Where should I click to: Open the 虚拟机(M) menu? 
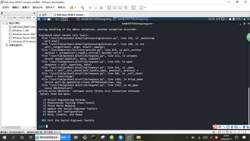tap(37, 7)
